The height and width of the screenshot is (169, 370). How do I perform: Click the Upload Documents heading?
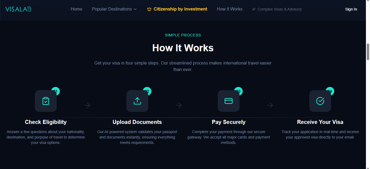(x=137, y=122)
